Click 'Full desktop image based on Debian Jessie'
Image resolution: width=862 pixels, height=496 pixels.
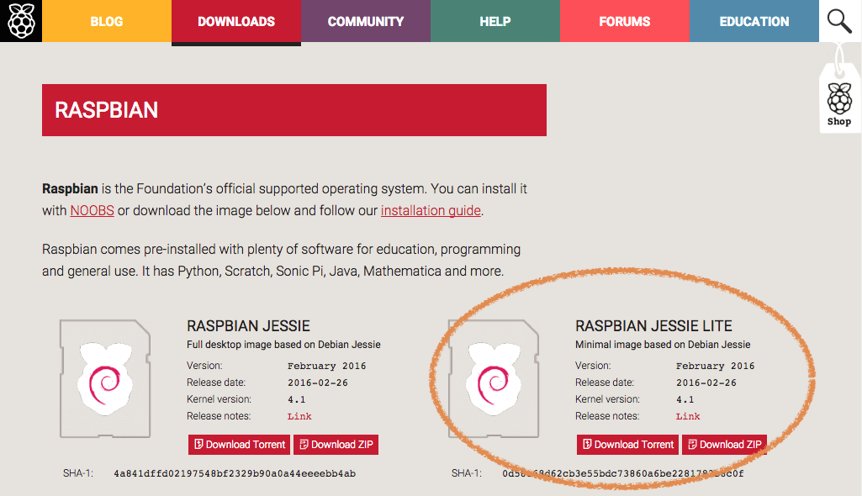(x=283, y=345)
